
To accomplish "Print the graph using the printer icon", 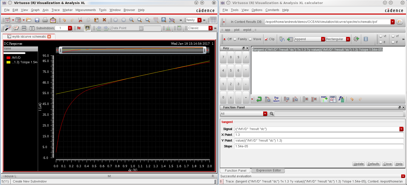I will coord(45,20).
